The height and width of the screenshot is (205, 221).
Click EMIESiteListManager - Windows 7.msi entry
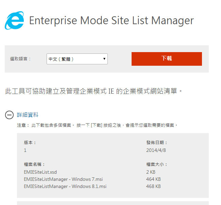click(63, 179)
